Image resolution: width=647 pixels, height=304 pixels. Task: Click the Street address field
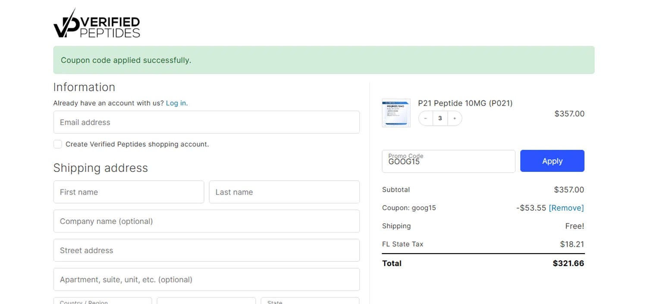(207, 251)
